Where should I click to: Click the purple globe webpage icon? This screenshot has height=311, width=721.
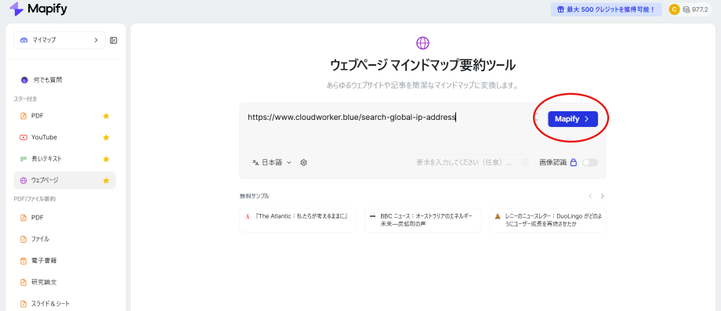pos(422,43)
